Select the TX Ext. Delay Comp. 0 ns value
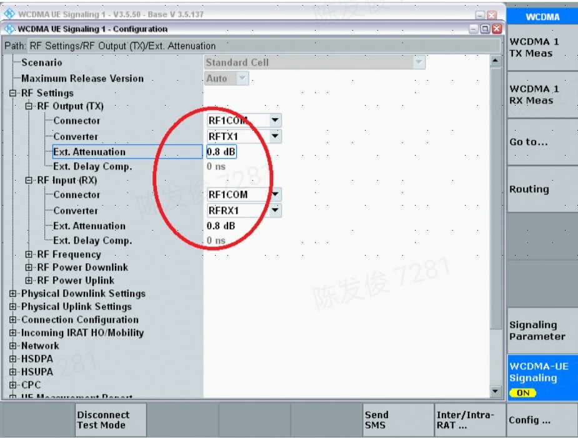This screenshot has height=438, width=578. coord(216,167)
